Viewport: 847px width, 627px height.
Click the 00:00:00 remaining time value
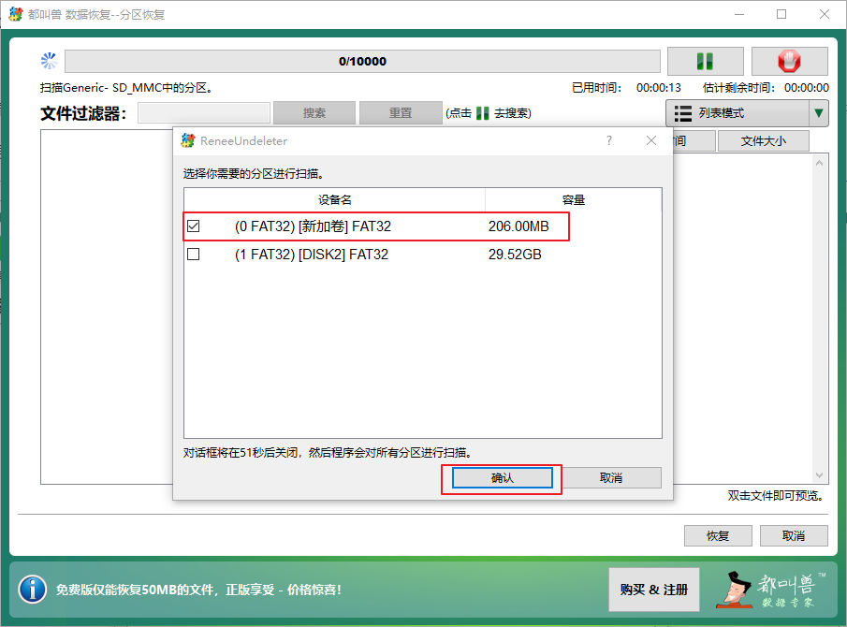pos(807,87)
